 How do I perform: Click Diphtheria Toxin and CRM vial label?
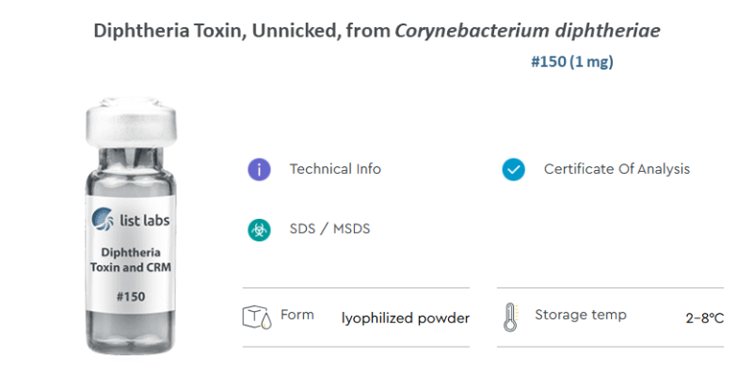(131, 259)
